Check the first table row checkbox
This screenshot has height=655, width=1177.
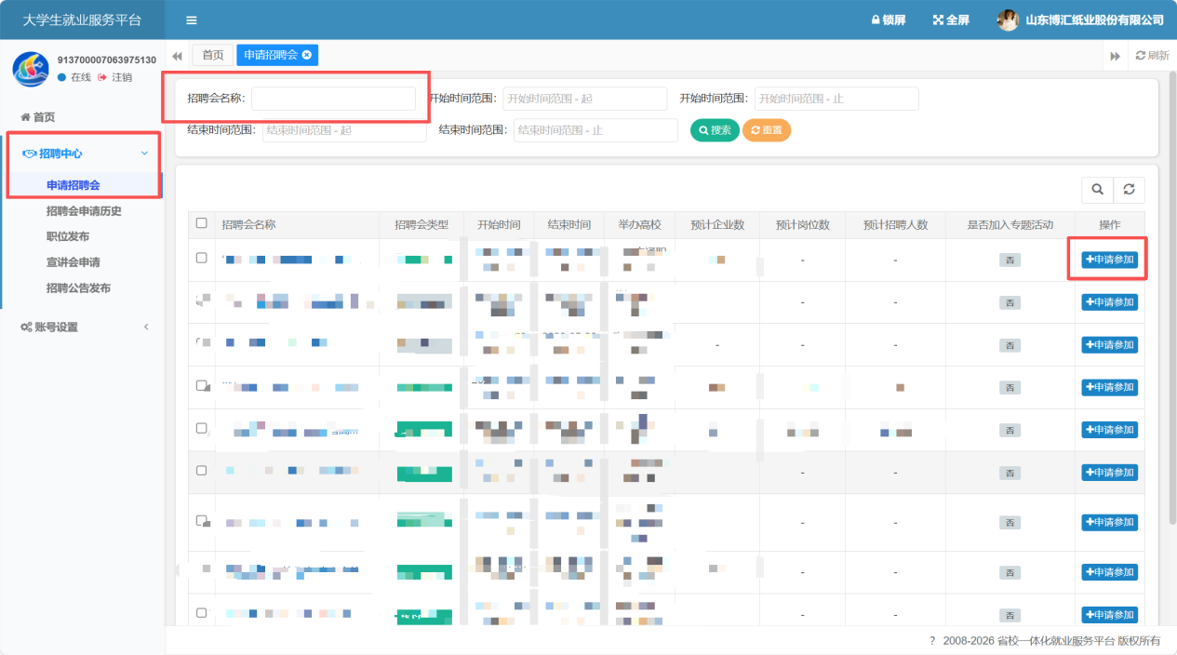202,258
